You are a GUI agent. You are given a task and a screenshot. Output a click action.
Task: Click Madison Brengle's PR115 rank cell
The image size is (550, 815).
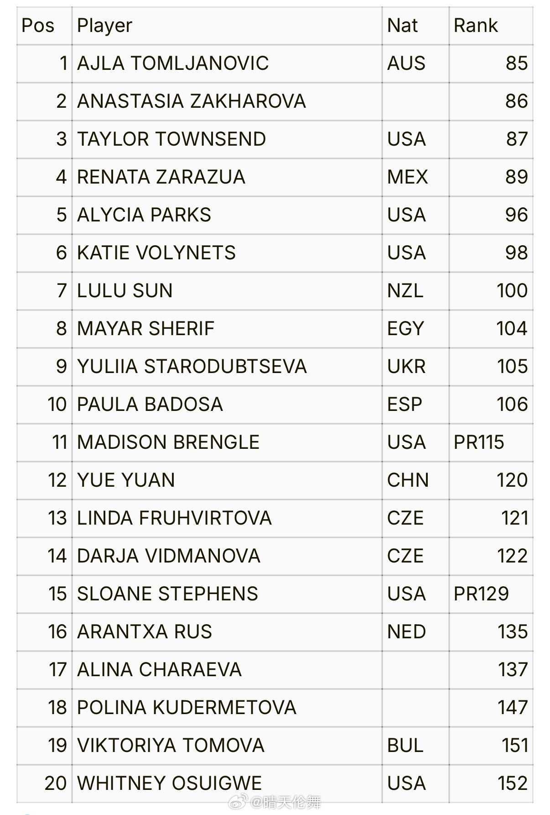[x=479, y=442]
